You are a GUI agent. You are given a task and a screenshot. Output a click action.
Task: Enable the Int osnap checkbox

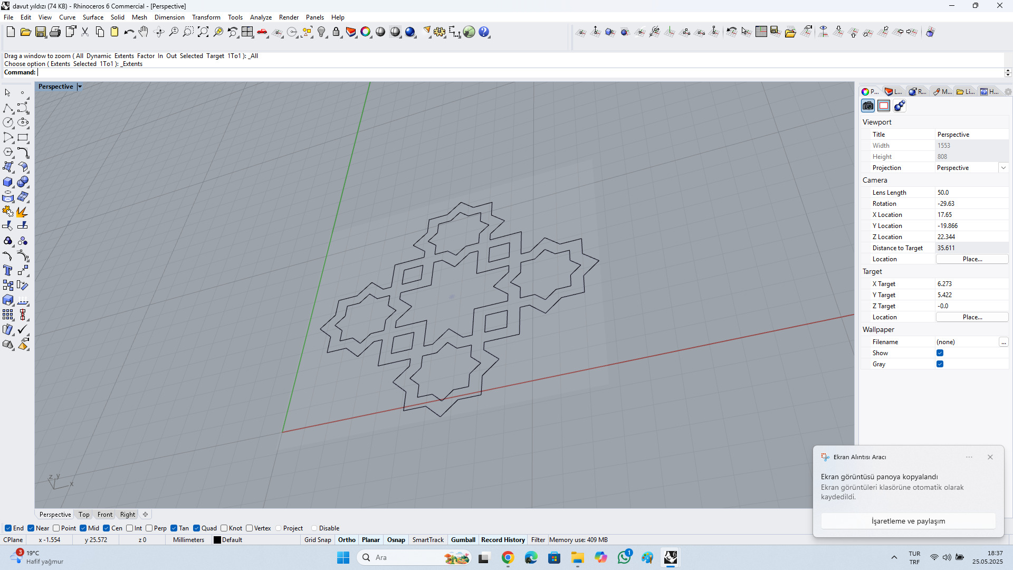click(129, 528)
